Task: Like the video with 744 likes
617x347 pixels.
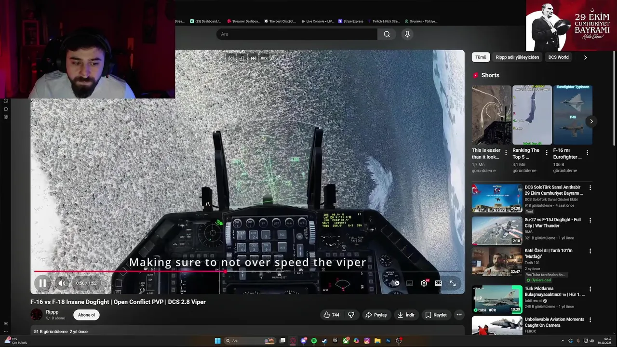Action: point(331,315)
